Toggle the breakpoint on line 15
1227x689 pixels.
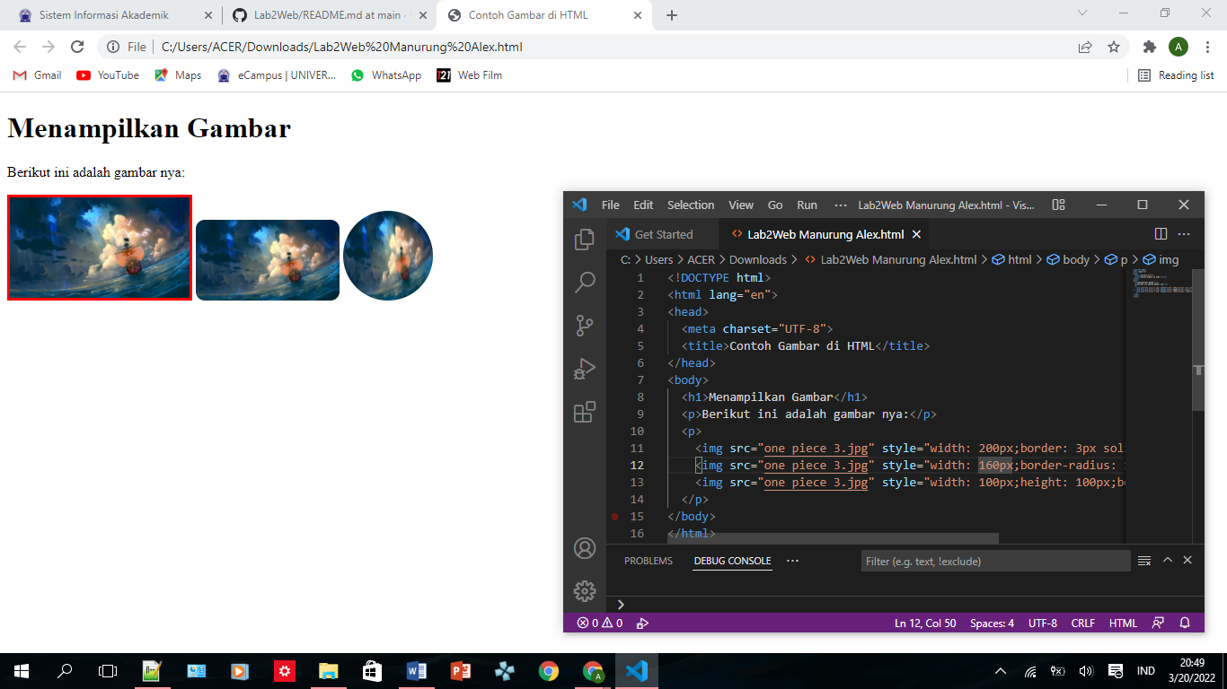(x=615, y=516)
